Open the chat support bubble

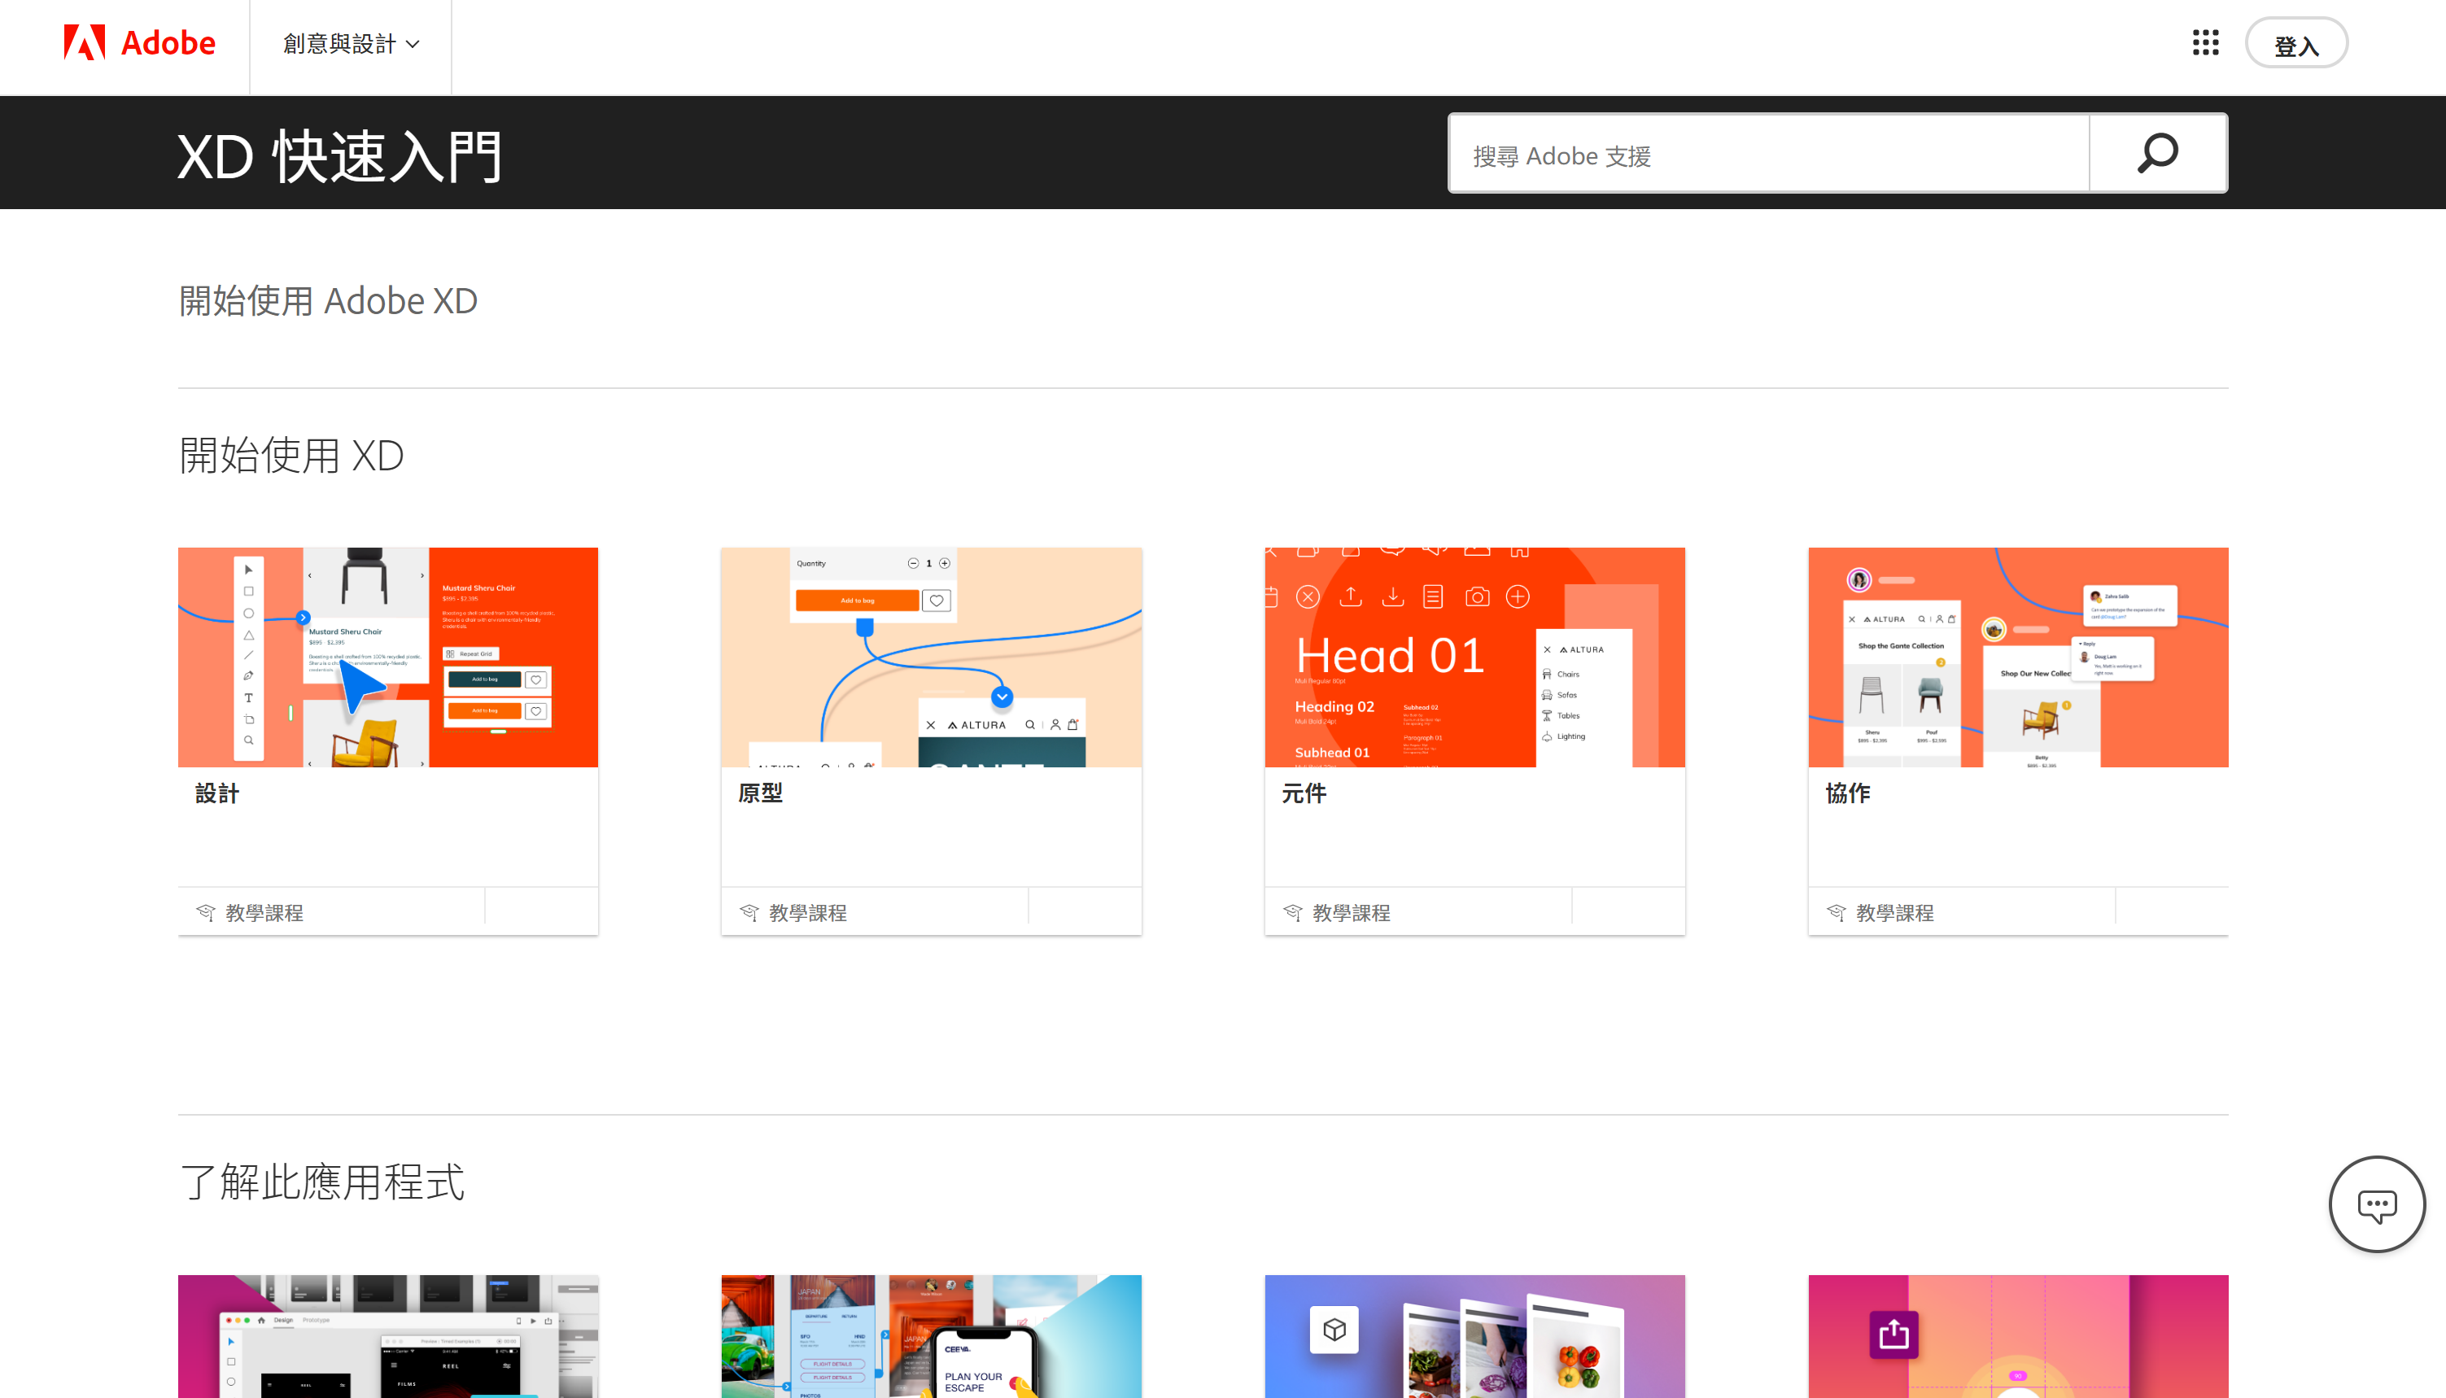(2376, 1204)
